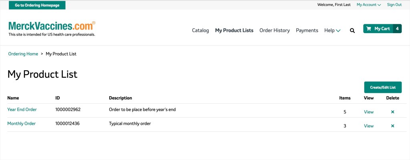Open the Order History page
The width and height of the screenshot is (410, 160).
click(x=275, y=30)
